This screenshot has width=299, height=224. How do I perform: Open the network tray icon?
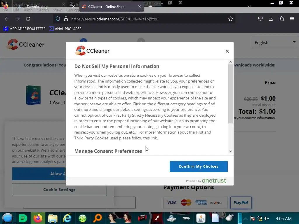[260, 218]
